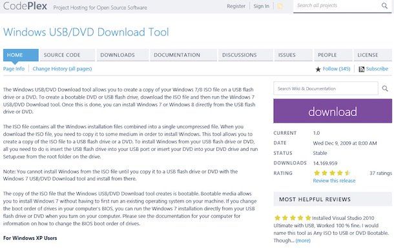Click the current version 1.0
The width and height of the screenshot is (394, 249).
[316, 133]
